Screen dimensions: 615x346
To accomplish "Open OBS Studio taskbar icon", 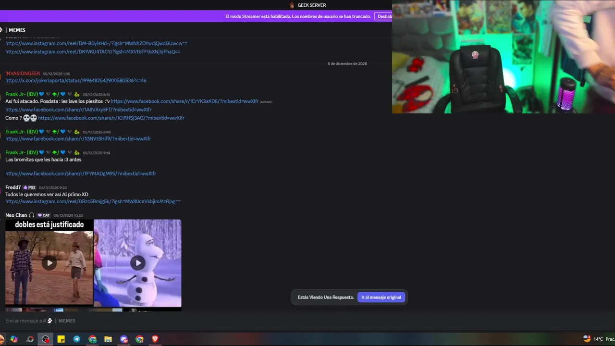I will (45, 339).
